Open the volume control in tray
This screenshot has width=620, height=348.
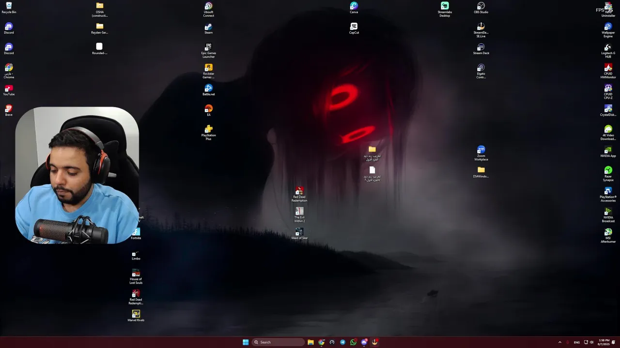(x=591, y=342)
